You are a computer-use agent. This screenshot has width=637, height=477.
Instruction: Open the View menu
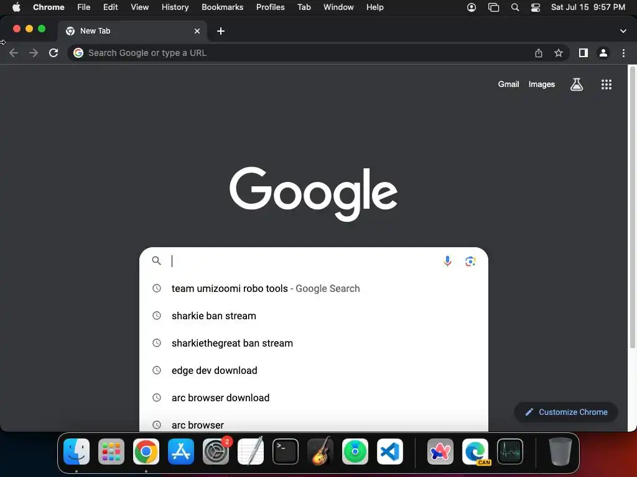[140, 7]
